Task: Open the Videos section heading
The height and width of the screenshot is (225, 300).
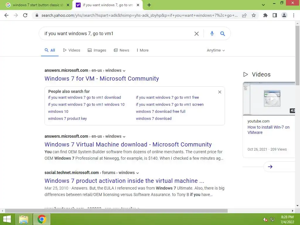Action: (257, 74)
